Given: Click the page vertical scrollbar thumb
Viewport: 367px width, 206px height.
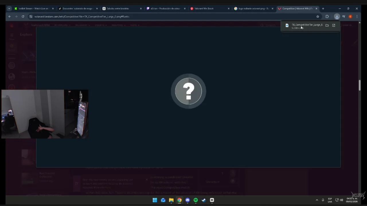Looking at the screenshot, I should (360, 86).
